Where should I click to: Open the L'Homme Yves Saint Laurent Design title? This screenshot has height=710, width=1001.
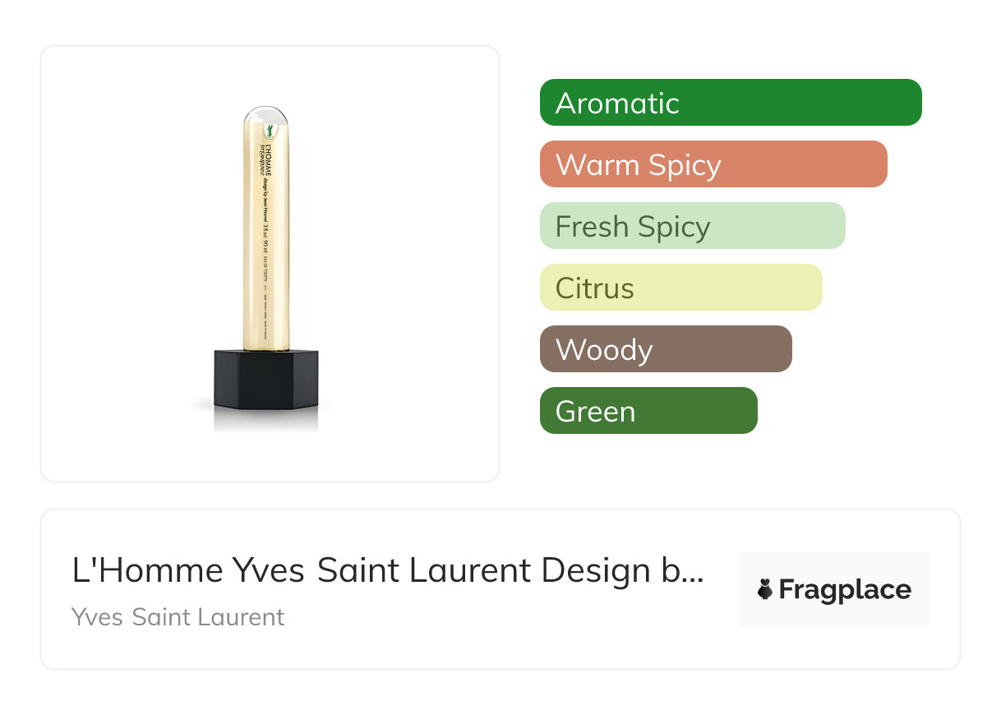click(386, 570)
